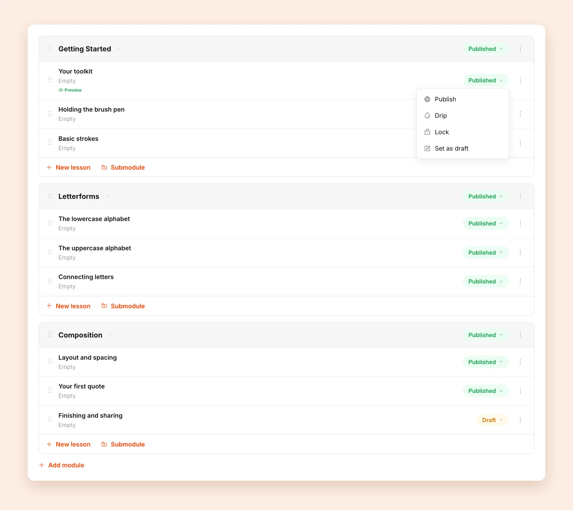Collapse the Letterforms module chevron
The image size is (573, 510).
click(x=107, y=196)
